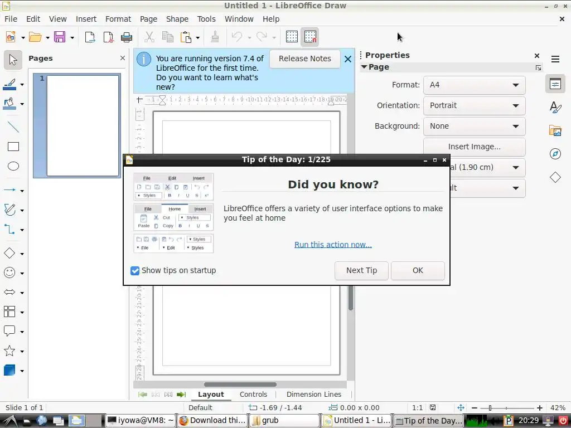Open the Tools menu
The width and height of the screenshot is (571, 428).
coord(206,19)
